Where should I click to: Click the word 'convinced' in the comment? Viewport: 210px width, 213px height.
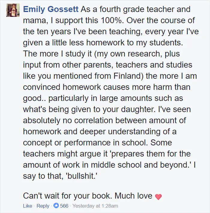tap(41, 87)
